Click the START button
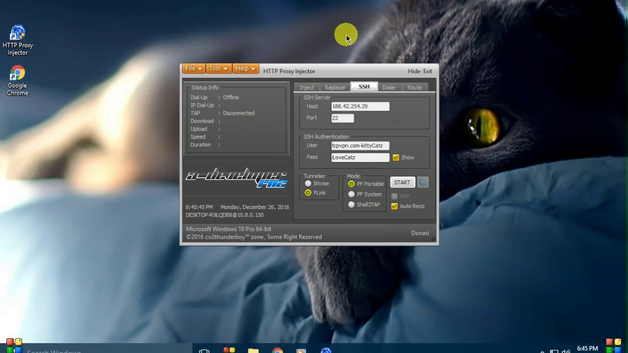Viewport: 628px width, 353px height. coord(402,182)
